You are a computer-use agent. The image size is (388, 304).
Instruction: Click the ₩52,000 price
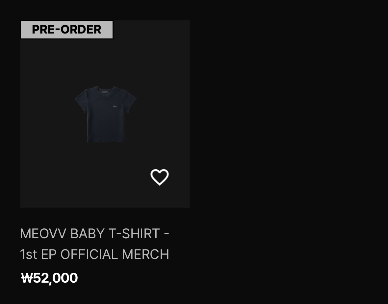click(49, 278)
